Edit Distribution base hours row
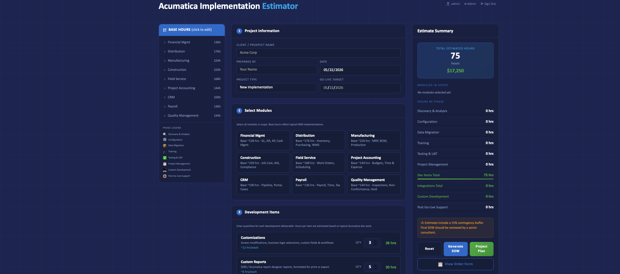Viewport: 620px width, 274px height. [x=192, y=51]
